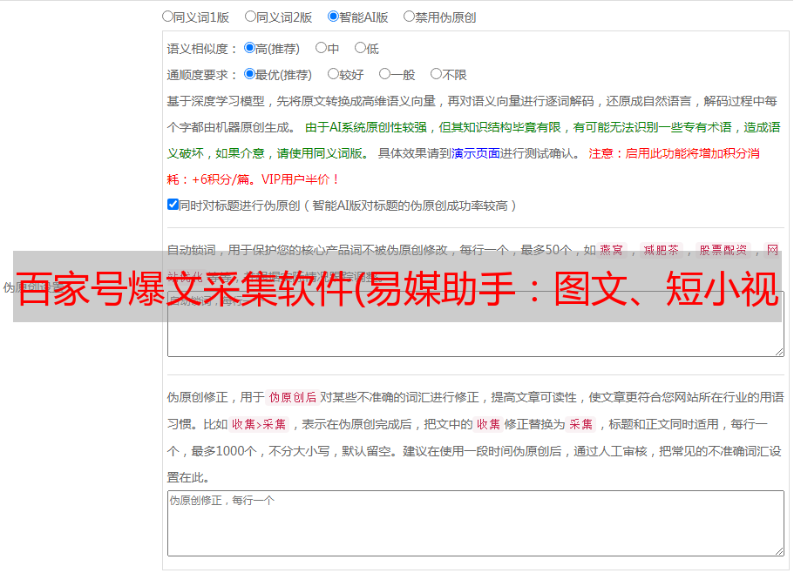Click inside the 自动锁词 textarea

coord(476,324)
